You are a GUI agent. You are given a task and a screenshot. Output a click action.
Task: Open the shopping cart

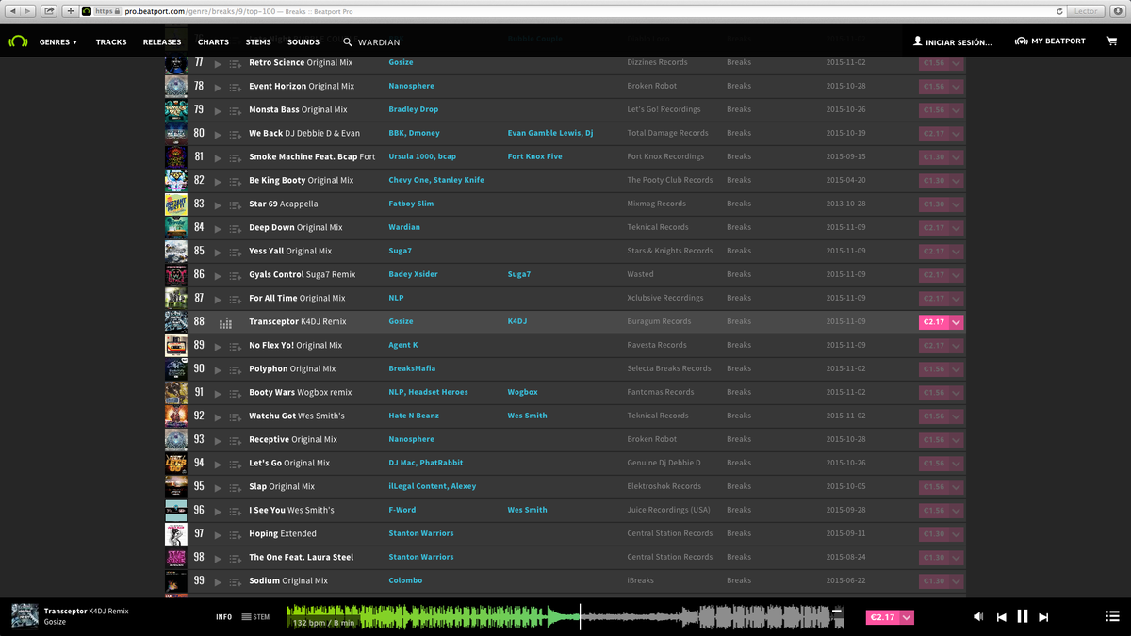point(1112,41)
